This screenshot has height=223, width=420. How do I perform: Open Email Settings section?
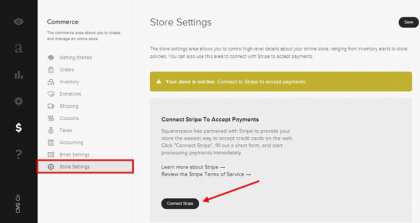(x=74, y=155)
